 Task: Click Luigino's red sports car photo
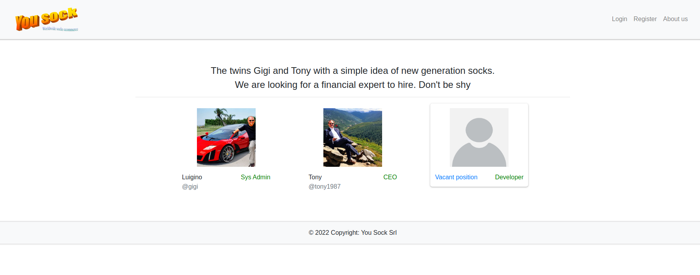click(x=226, y=137)
